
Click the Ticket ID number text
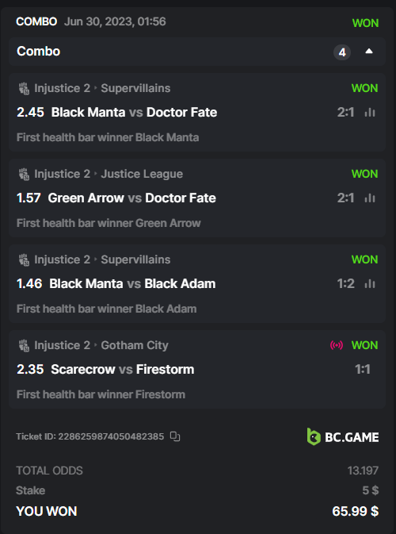pyautogui.click(x=111, y=436)
